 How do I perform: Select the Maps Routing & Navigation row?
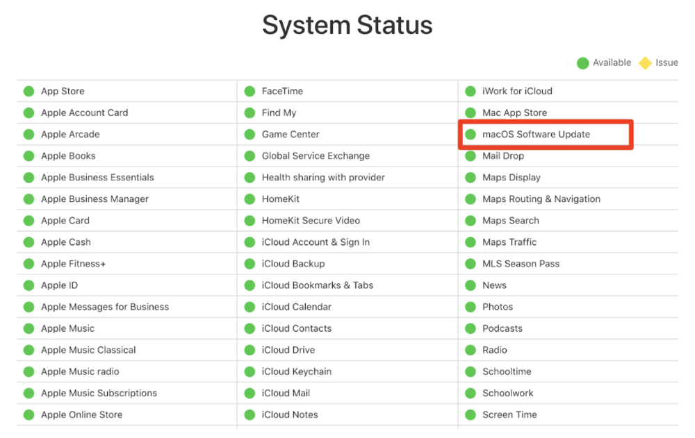541,199
